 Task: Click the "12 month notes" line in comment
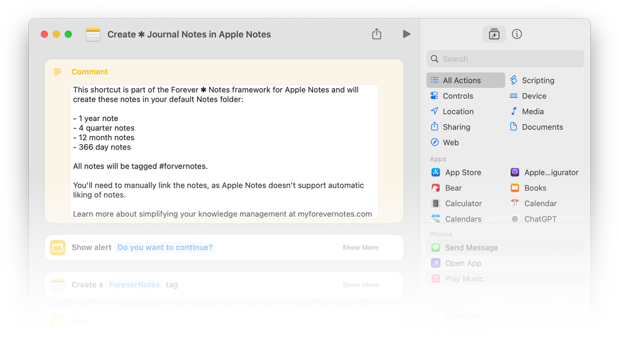[x=104, y=138]
